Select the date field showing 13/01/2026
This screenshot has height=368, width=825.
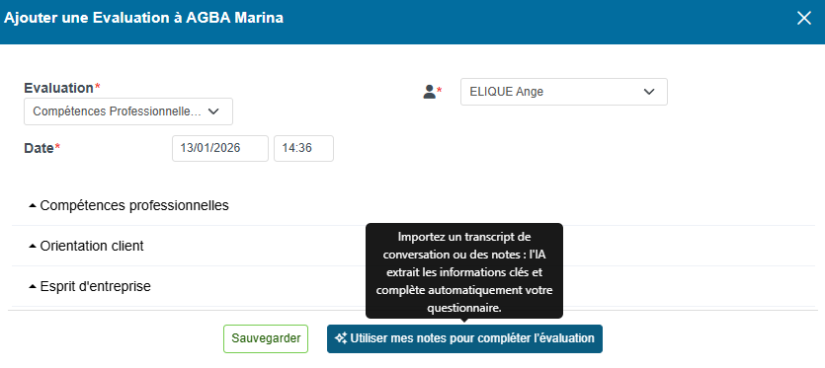(220, 148)
